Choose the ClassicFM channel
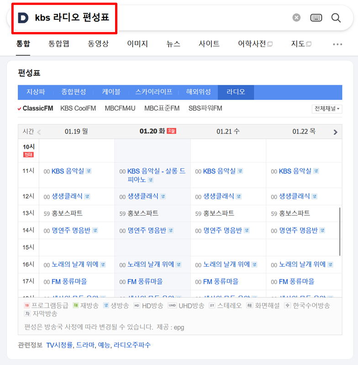The image size is (358, 365). tap(38, 108)
